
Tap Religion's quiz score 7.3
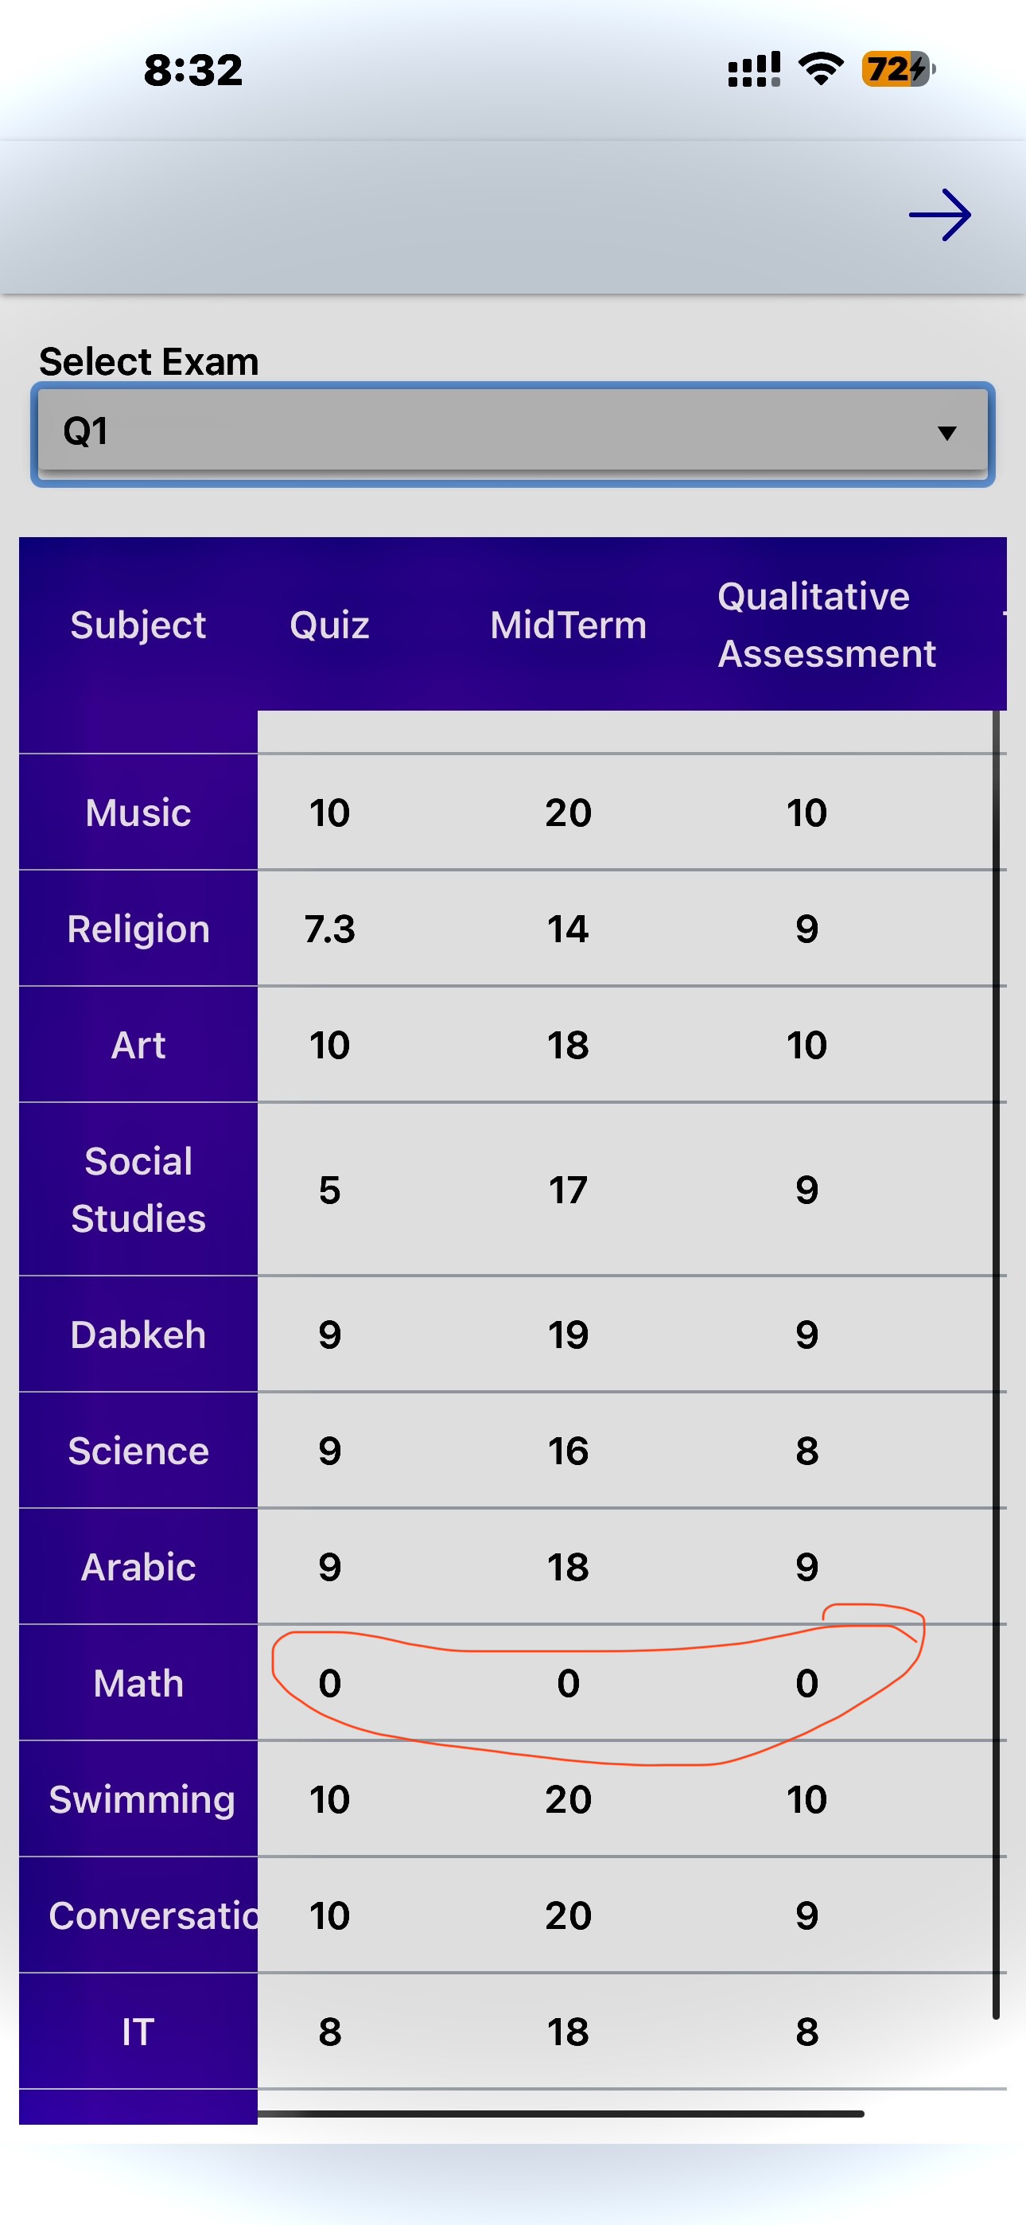(330, 929)
